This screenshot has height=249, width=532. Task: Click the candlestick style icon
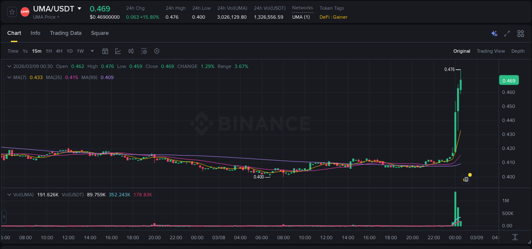[x=131, y=51]
